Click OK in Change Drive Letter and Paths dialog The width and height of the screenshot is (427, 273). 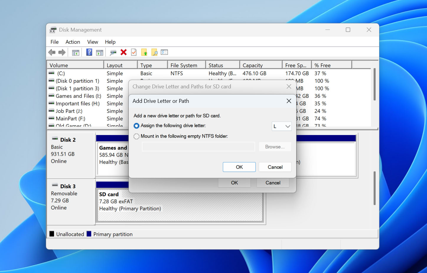pyautogui.click(x=234, y=183)
